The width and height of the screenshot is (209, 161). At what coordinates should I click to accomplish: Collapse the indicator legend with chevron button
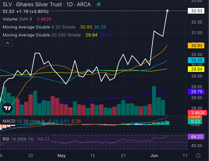pyautogui.click(x=8, y=43)
